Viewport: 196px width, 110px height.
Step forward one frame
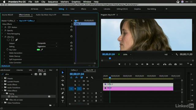pos(153,64)
